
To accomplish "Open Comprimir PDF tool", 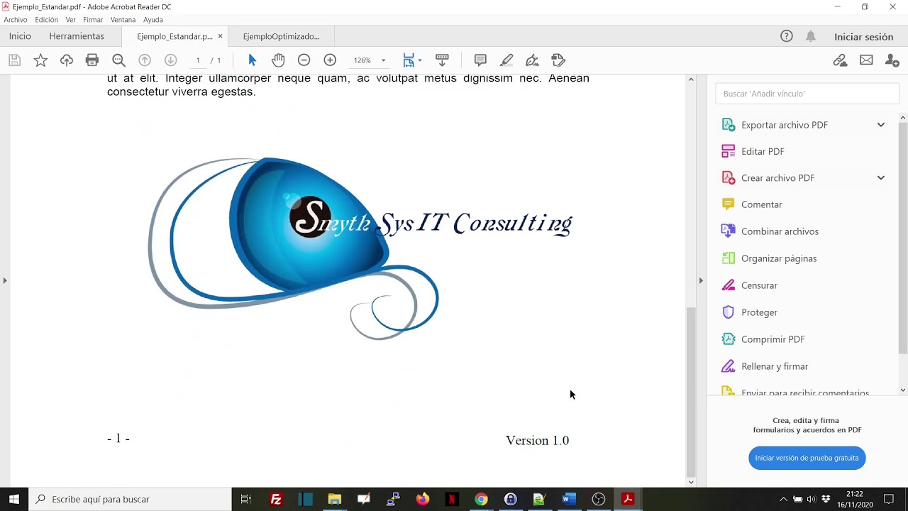I will tap(773, 339).
